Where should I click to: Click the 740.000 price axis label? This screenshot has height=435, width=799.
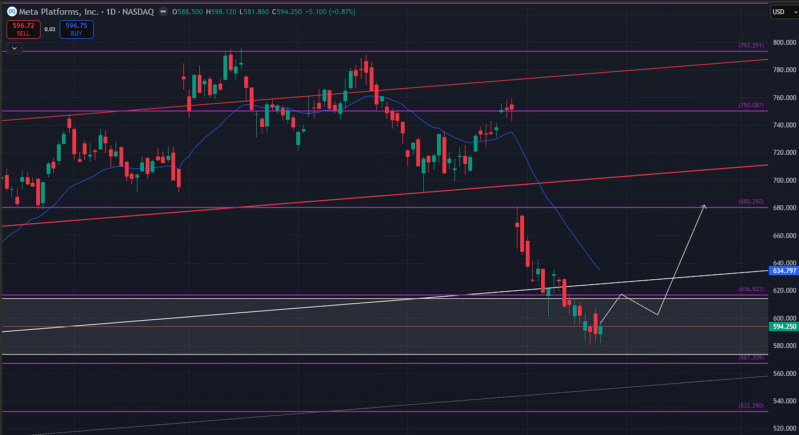pyautogui.click(x=785, y=125)
